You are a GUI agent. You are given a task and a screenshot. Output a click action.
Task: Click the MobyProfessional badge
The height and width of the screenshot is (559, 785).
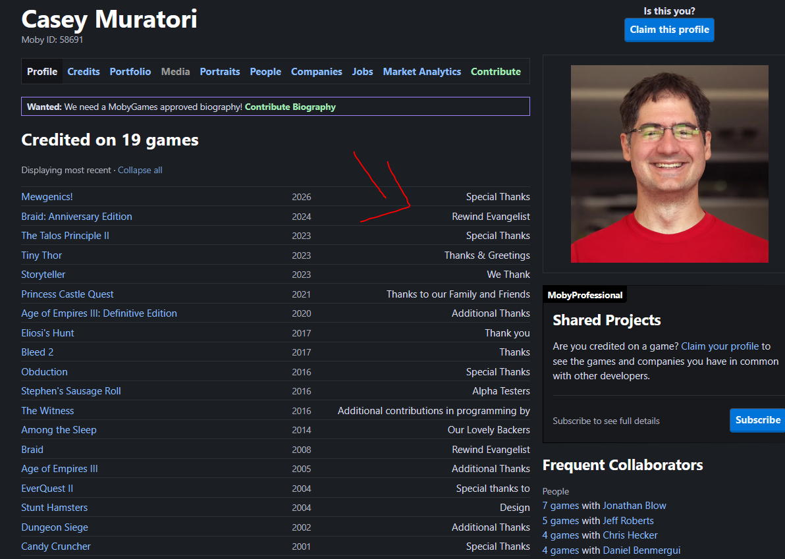(x=585, y=295)
